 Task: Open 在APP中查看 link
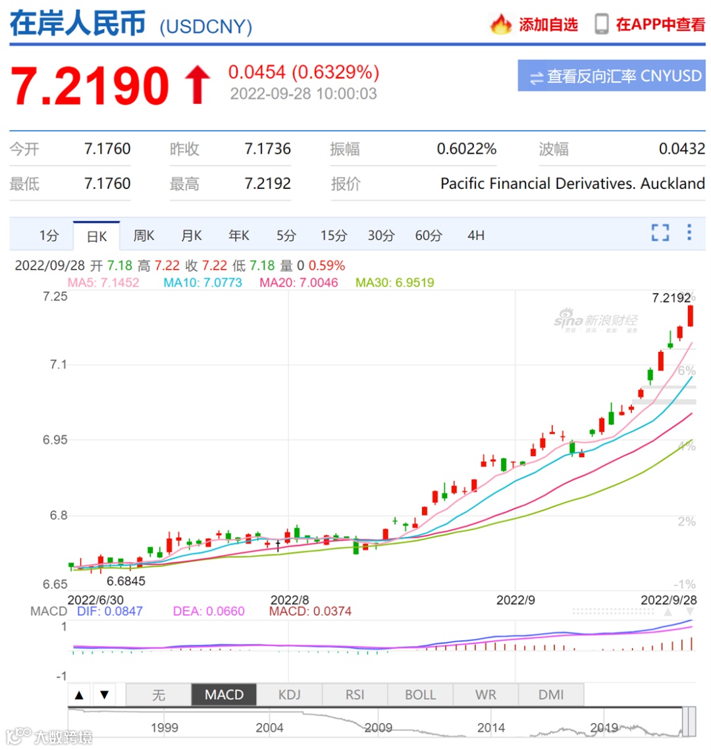point(660,24)
